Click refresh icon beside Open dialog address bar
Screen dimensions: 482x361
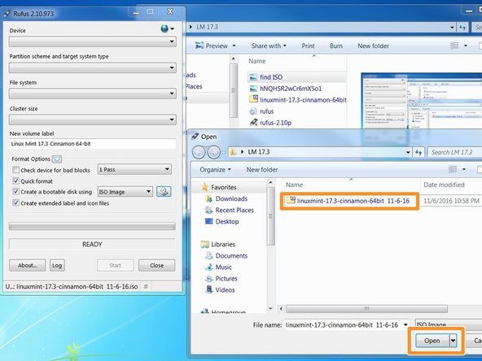[x=418, y=152]
